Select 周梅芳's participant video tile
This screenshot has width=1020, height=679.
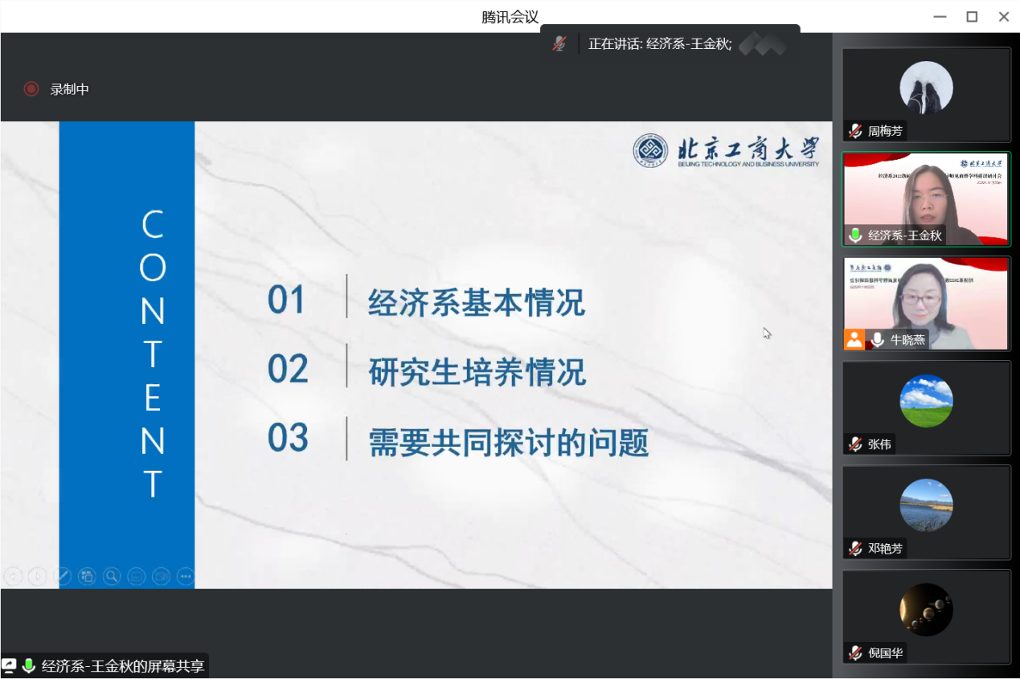tap(926, 95)
